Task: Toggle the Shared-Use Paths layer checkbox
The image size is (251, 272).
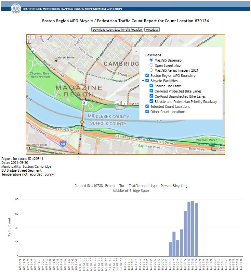Action: click(151, 86)
